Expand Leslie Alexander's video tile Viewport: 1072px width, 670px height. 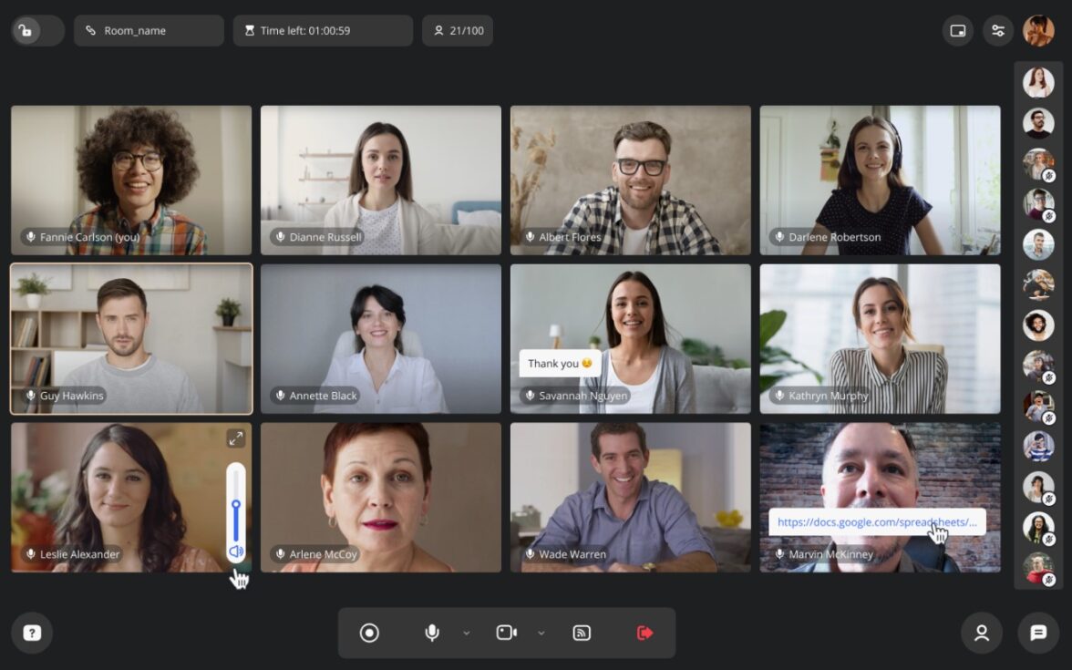pyautogui.click(x=235, y=438)
